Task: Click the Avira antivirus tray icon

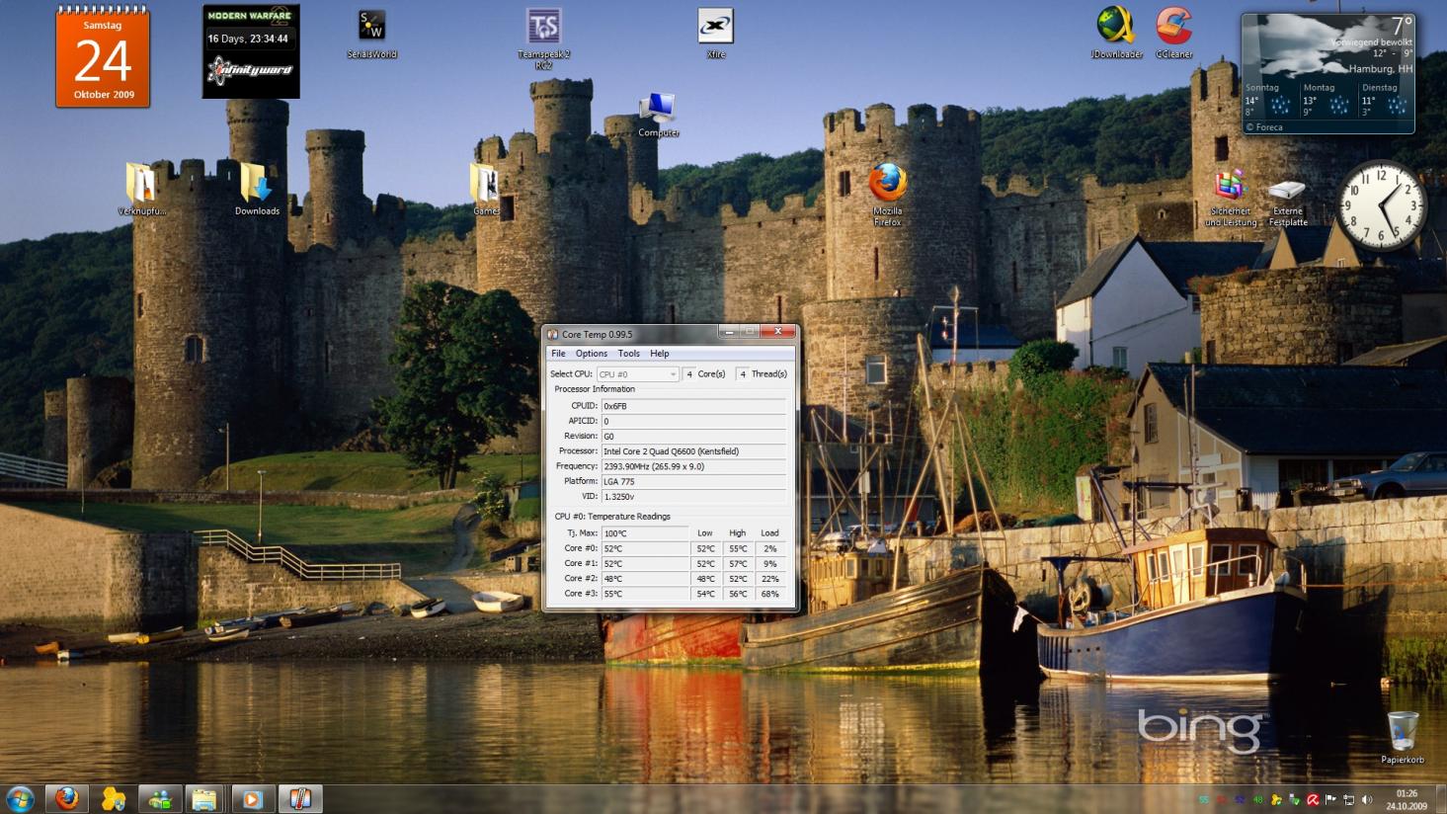Action: (1313, 800)
